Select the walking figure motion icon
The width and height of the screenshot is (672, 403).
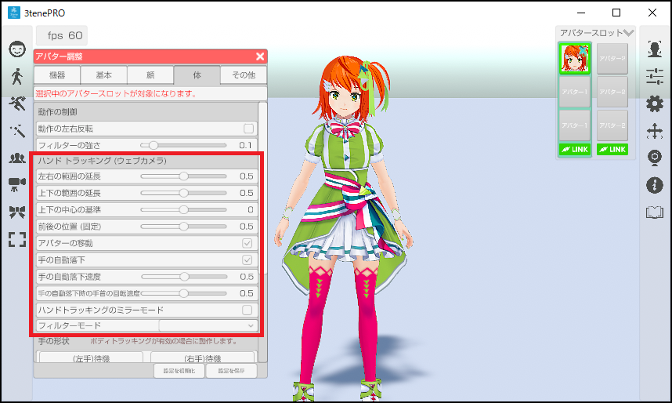(x=17, y=76)
